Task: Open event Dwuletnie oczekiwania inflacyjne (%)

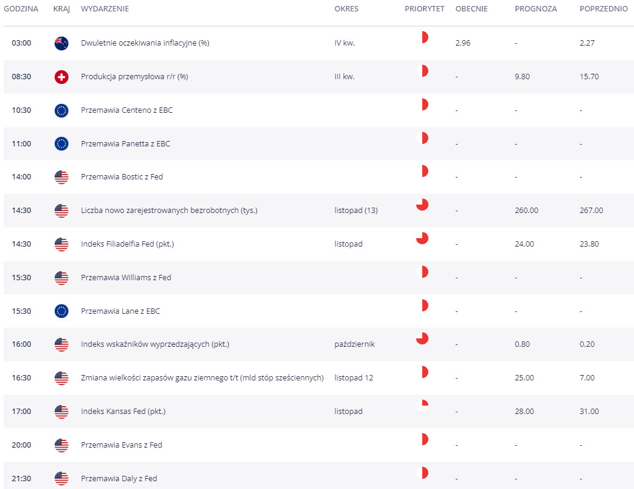Action: [145, 43]
